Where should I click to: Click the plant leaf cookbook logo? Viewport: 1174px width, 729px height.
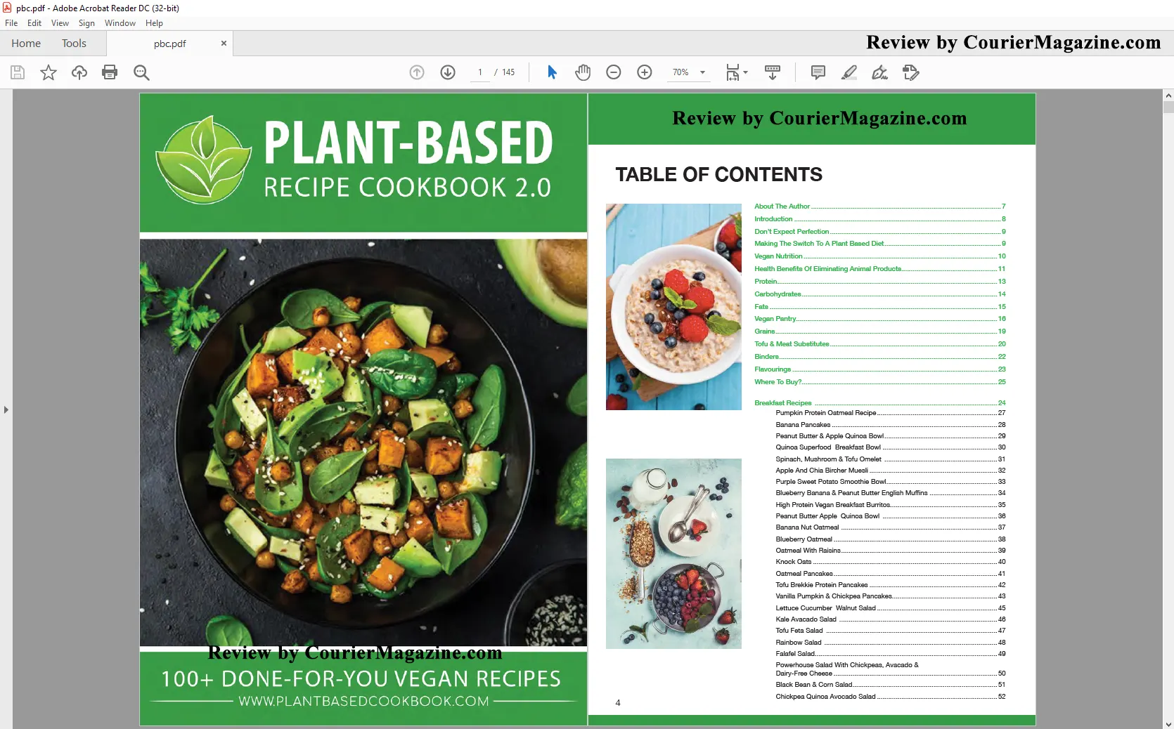tap(204, 160)
